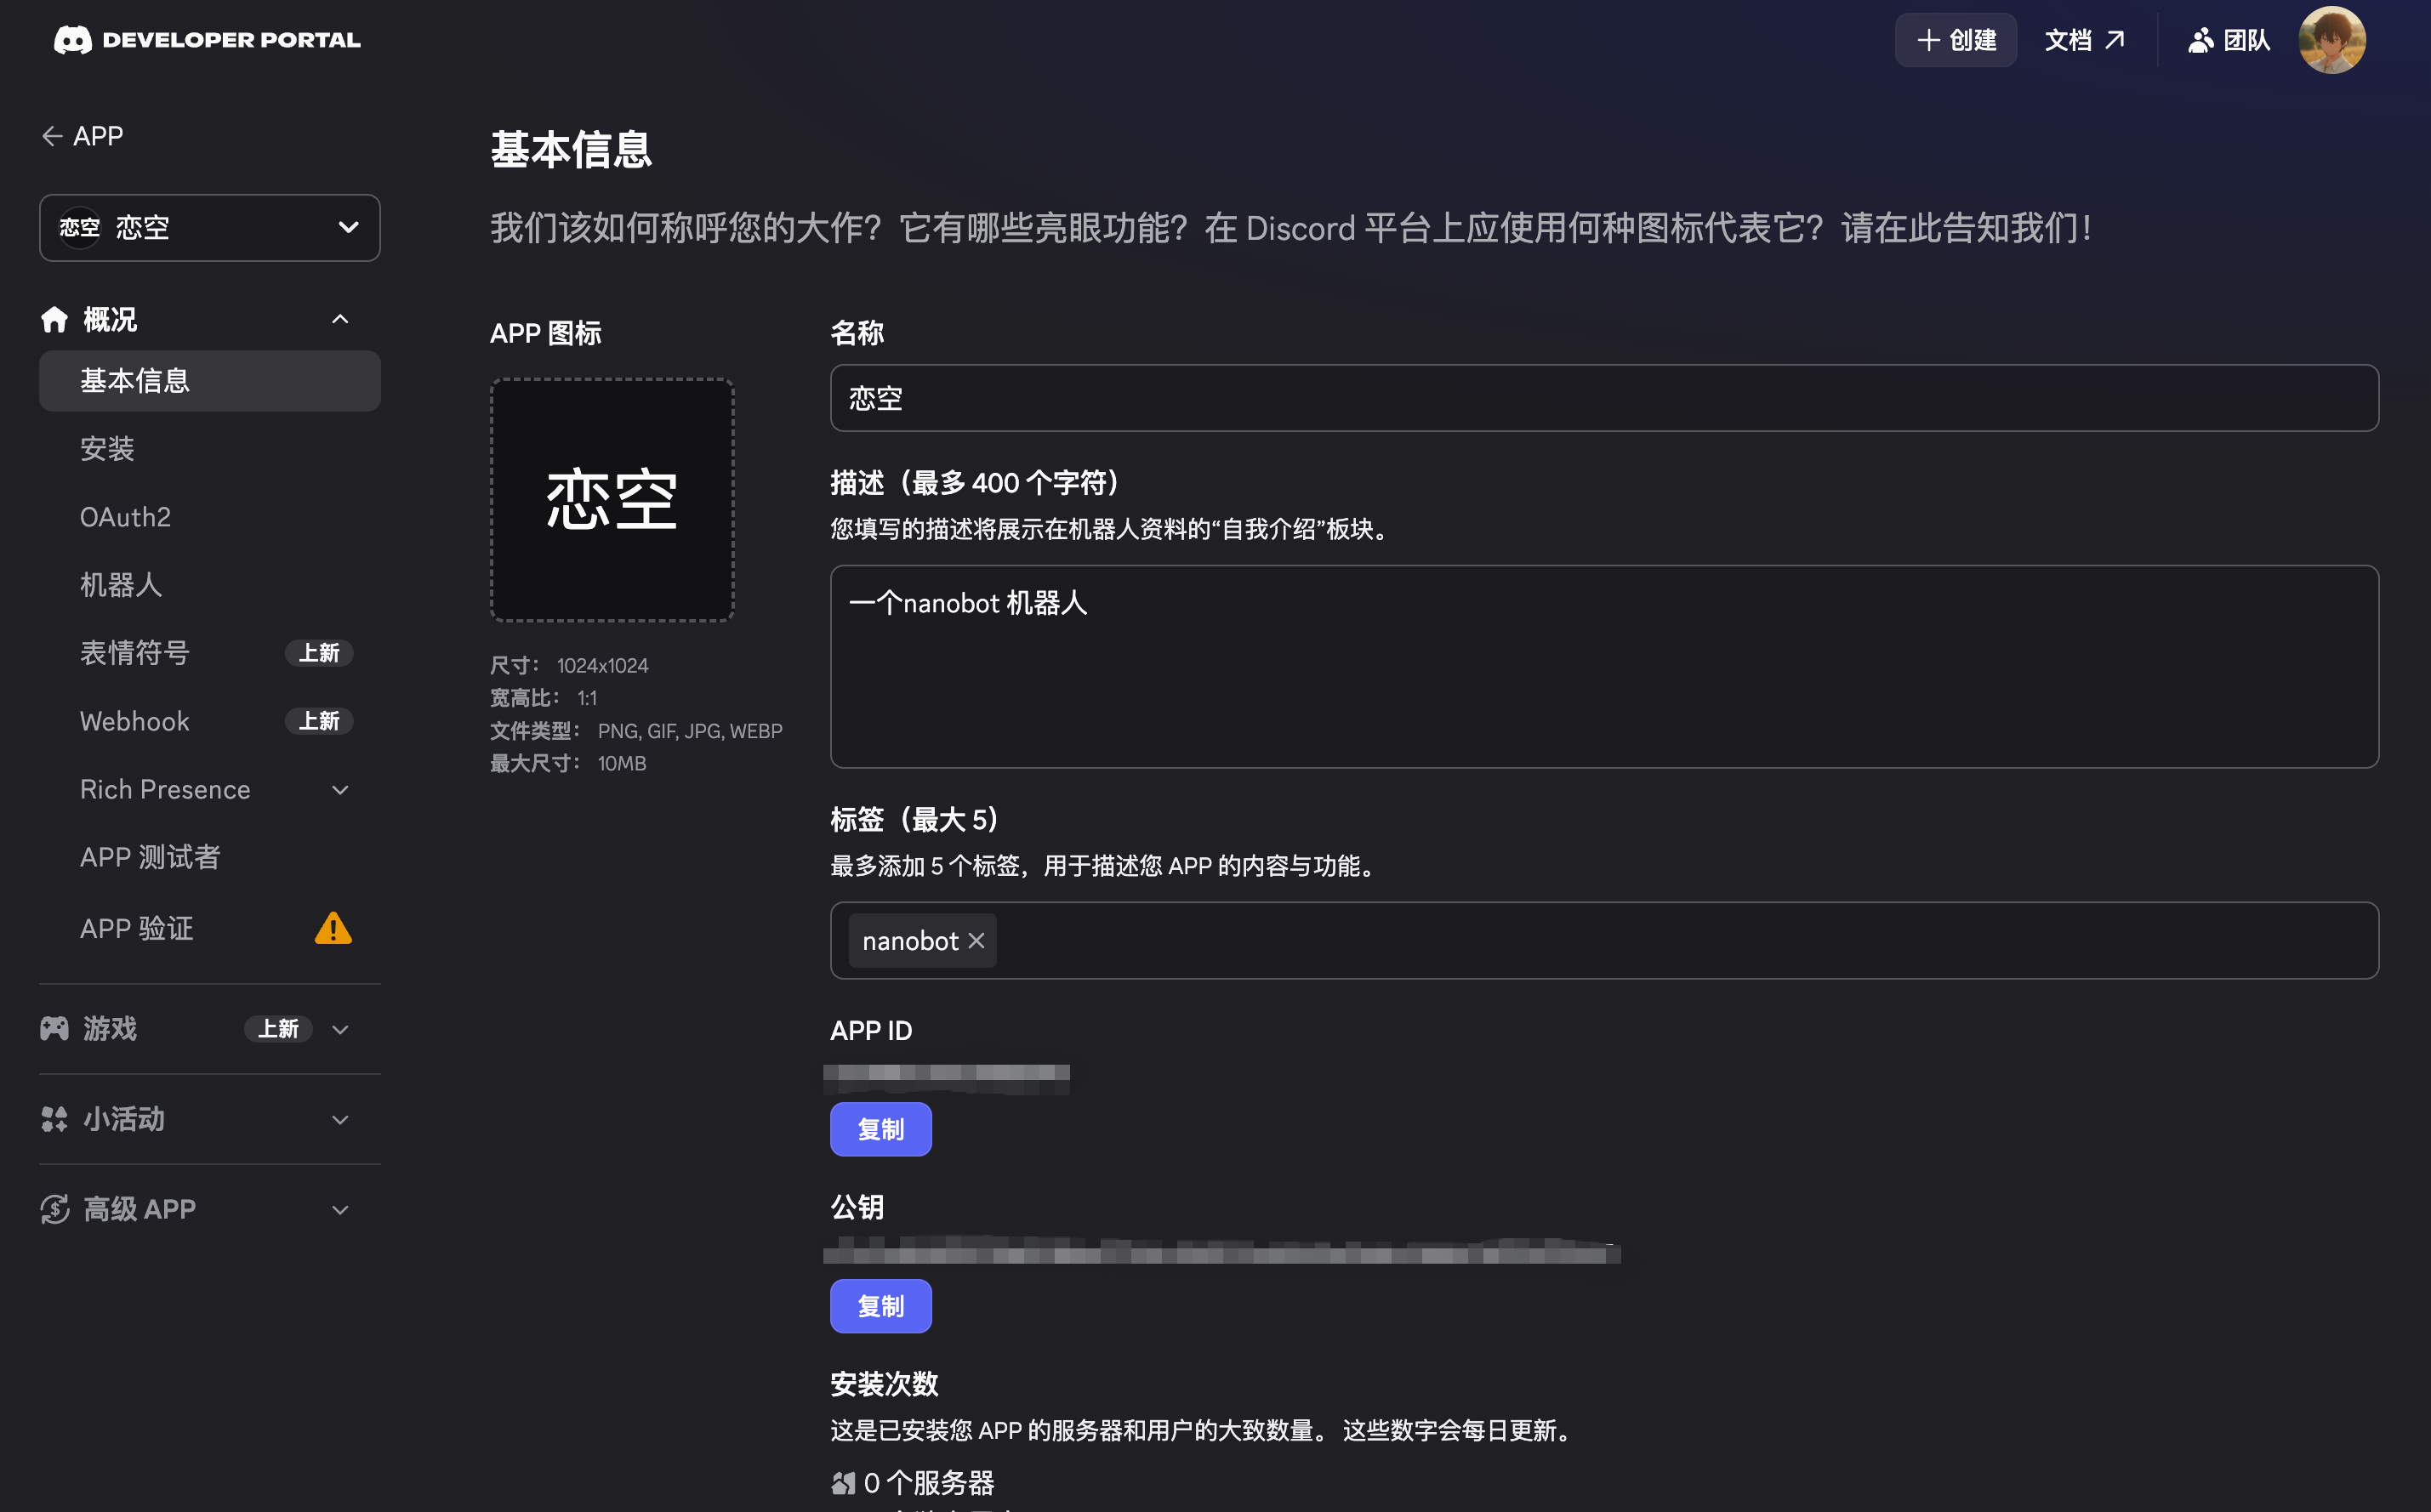This screenshot has height=1512, width=2431.
Task: Click the 恋空 app icon upload thumbnail
Action: 612,500
